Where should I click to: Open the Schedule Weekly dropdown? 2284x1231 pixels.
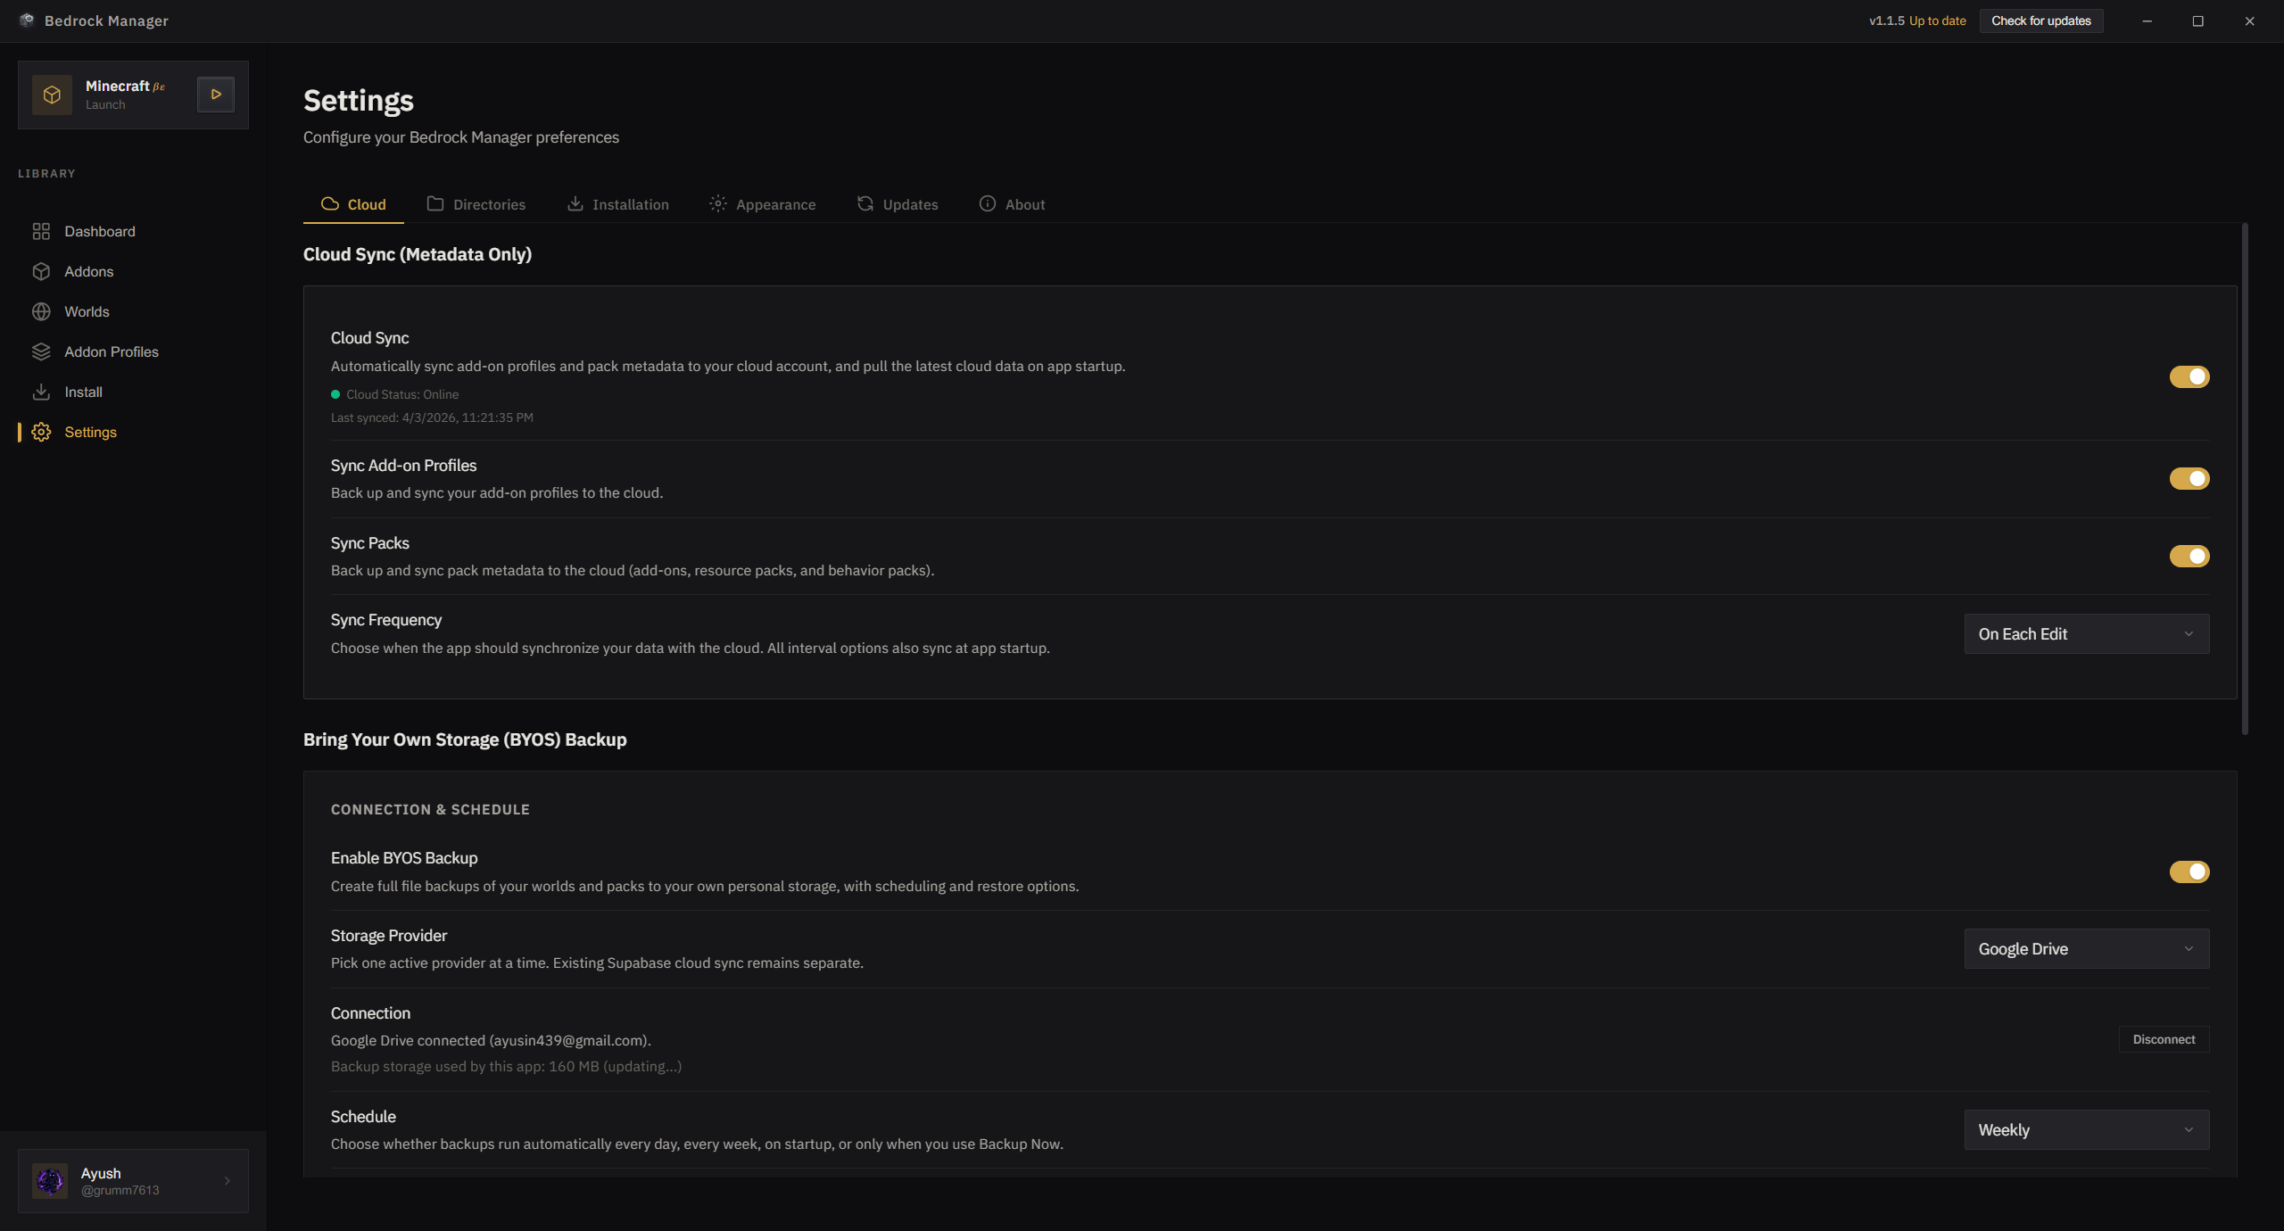(x=2086, y=1130)
